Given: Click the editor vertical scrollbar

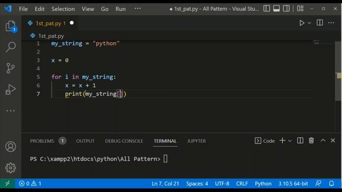Looking at the screenshot, I should click(338, 71).
